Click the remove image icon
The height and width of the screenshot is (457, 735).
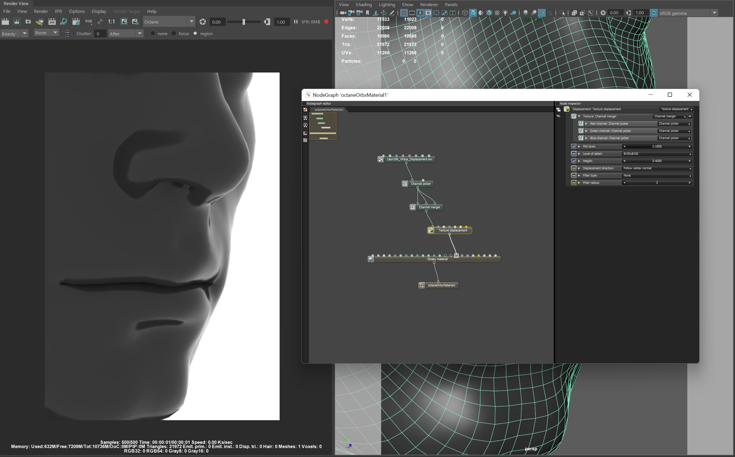pyautogui.click(x=135, y=22)
